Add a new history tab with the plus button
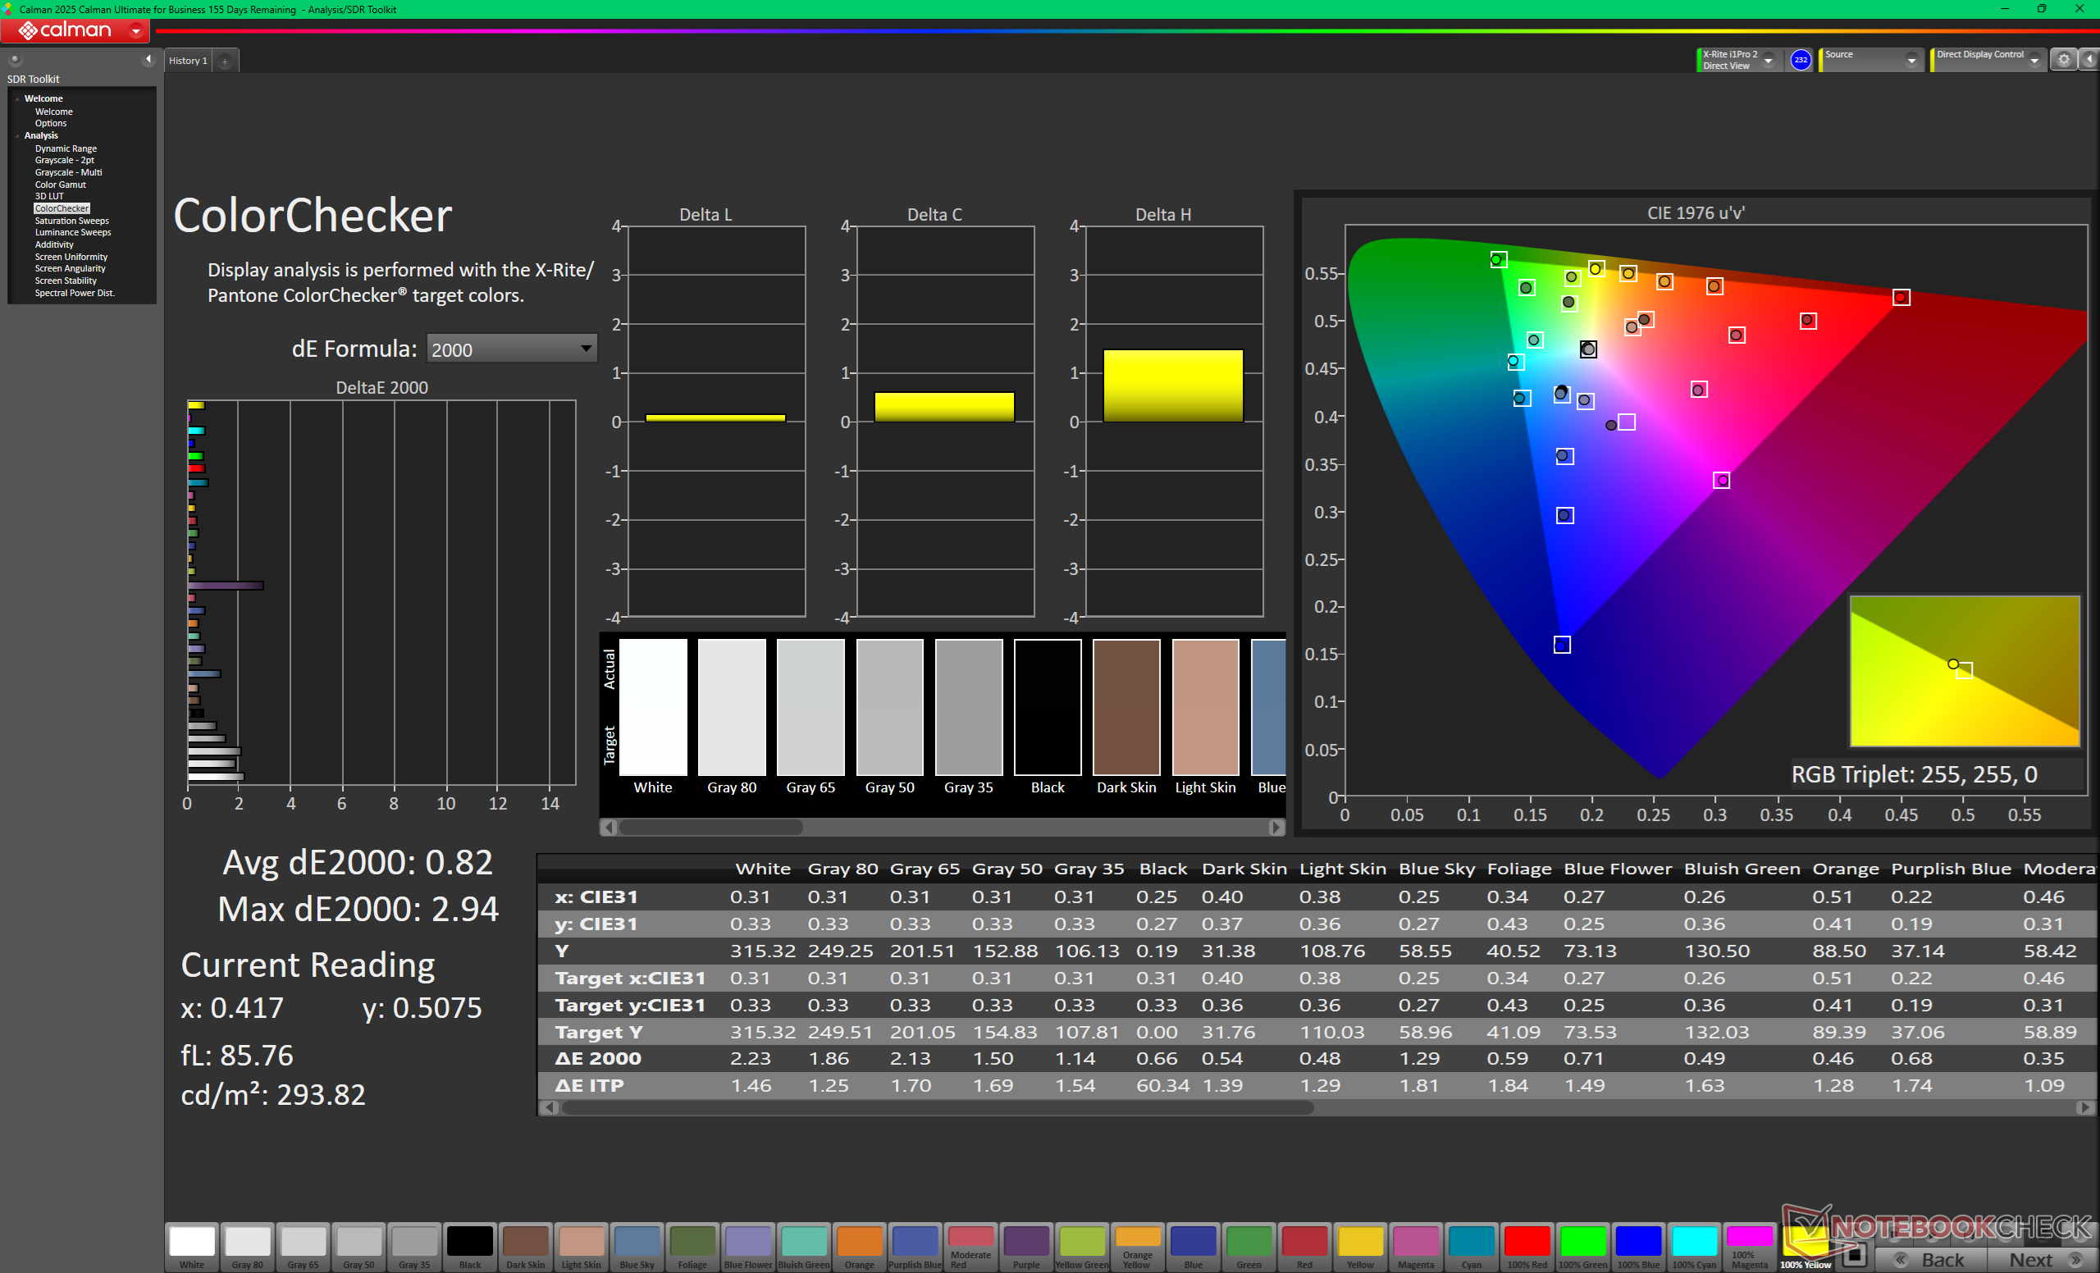Image resolution: width=2100 pixels, height=1273 pixels. (x=225, y=62)
